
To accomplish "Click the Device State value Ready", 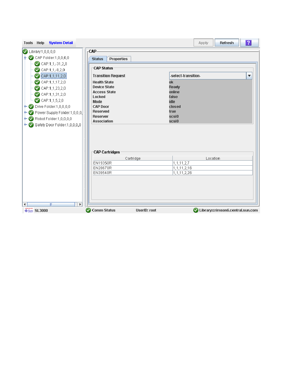I will pyautogui.click(x=175, y=87).
